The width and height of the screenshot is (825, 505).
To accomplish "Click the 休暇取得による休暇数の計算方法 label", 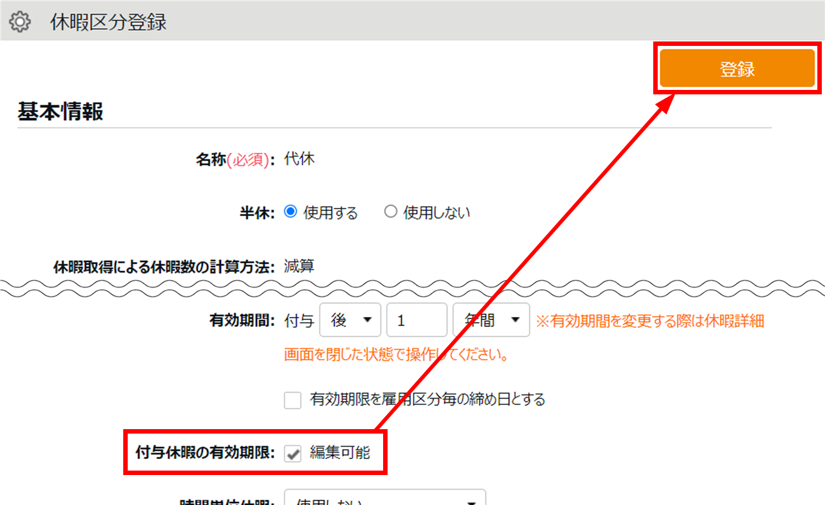I will click(x=164, y=267).
